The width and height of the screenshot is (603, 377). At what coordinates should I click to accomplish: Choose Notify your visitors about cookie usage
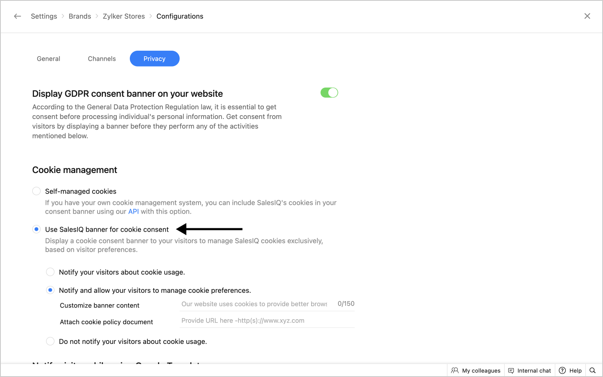pyautogui.click(x=50, y=272)
